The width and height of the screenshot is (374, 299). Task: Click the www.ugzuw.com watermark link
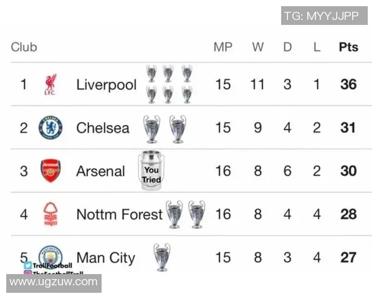pos(54,283)
